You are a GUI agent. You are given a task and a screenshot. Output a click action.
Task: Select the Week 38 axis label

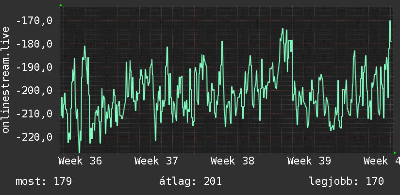click(233, 161)
